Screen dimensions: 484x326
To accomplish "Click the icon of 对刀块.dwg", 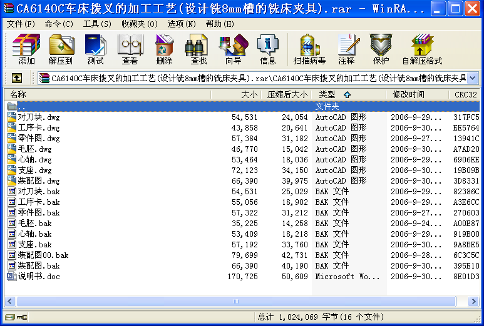I will pos(12,117).
